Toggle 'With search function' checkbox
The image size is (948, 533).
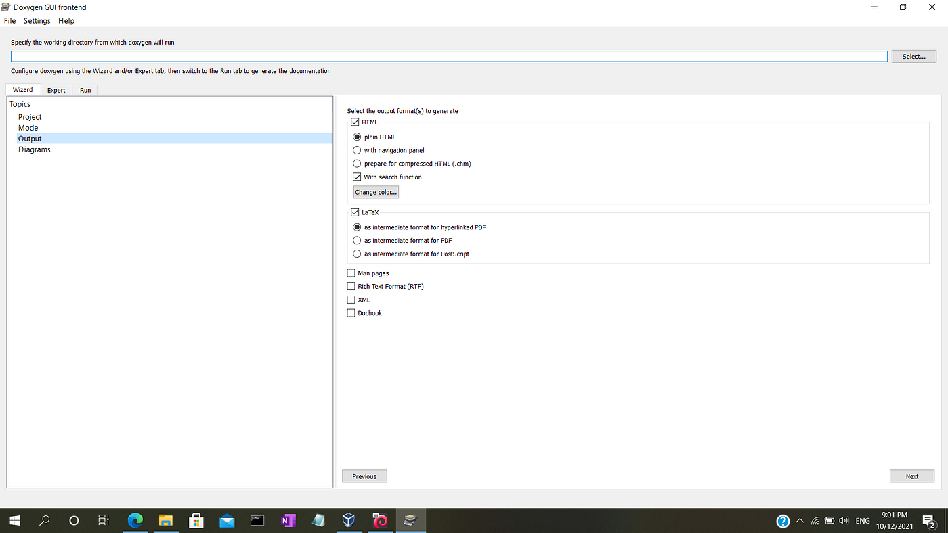click(x=357, y=177)
